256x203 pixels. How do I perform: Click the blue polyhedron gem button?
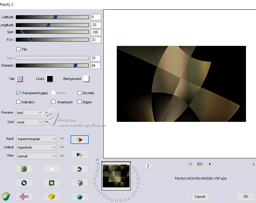(79, 196)
